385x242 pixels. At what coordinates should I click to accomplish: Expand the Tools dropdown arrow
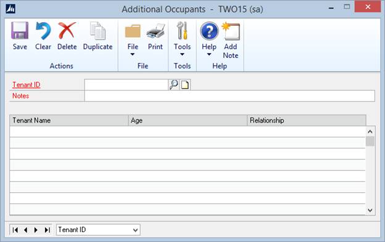tap(182, 54)
